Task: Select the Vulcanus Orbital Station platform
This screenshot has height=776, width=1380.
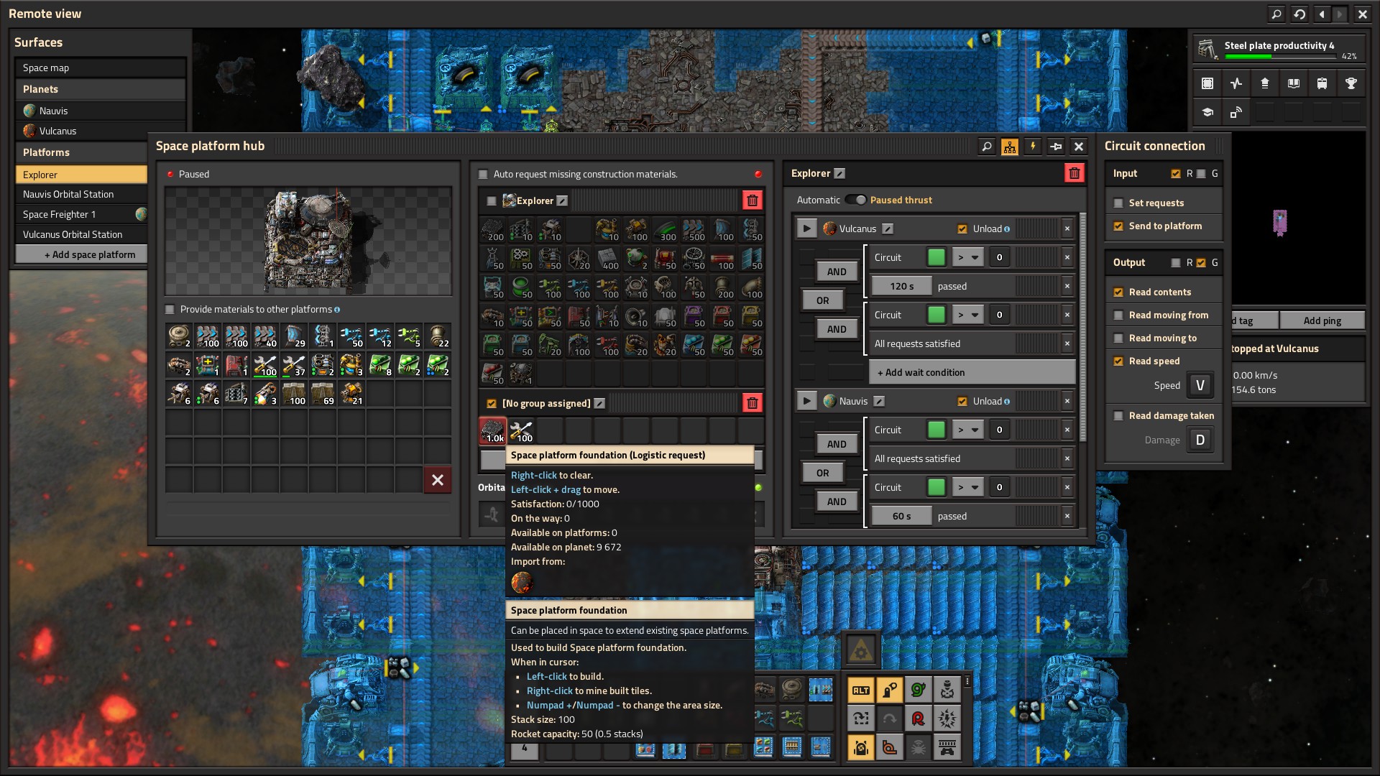Action: (81, 234)
